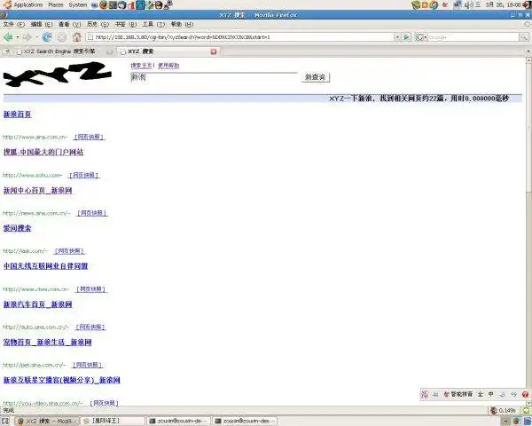Open 网页快照 for www.sina.com.cn
The width and height of the screenshot is (532, 426).
[89, 137]
